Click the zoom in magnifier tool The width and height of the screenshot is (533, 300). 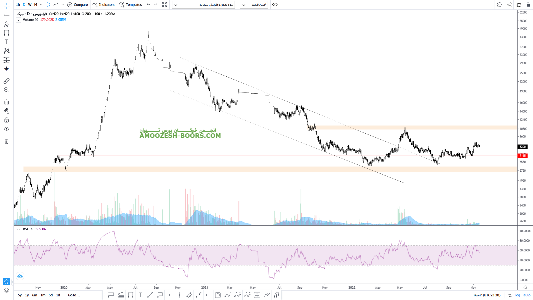(7, 90)
